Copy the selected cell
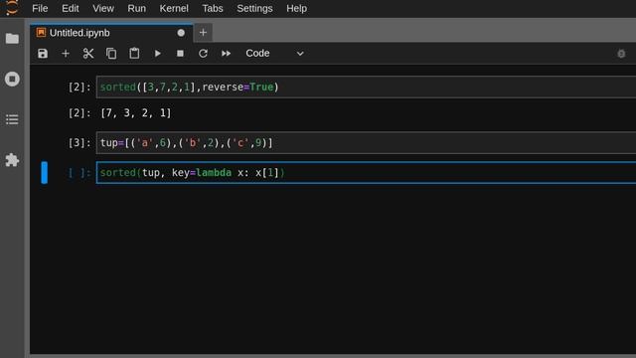 pyautogui.click(x=111, y=53)
